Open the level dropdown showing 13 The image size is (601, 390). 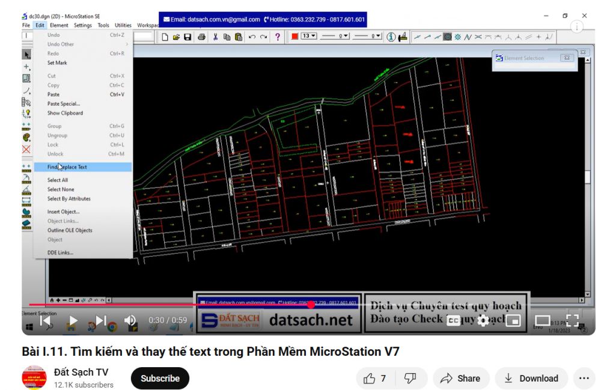tap(309, 37)
